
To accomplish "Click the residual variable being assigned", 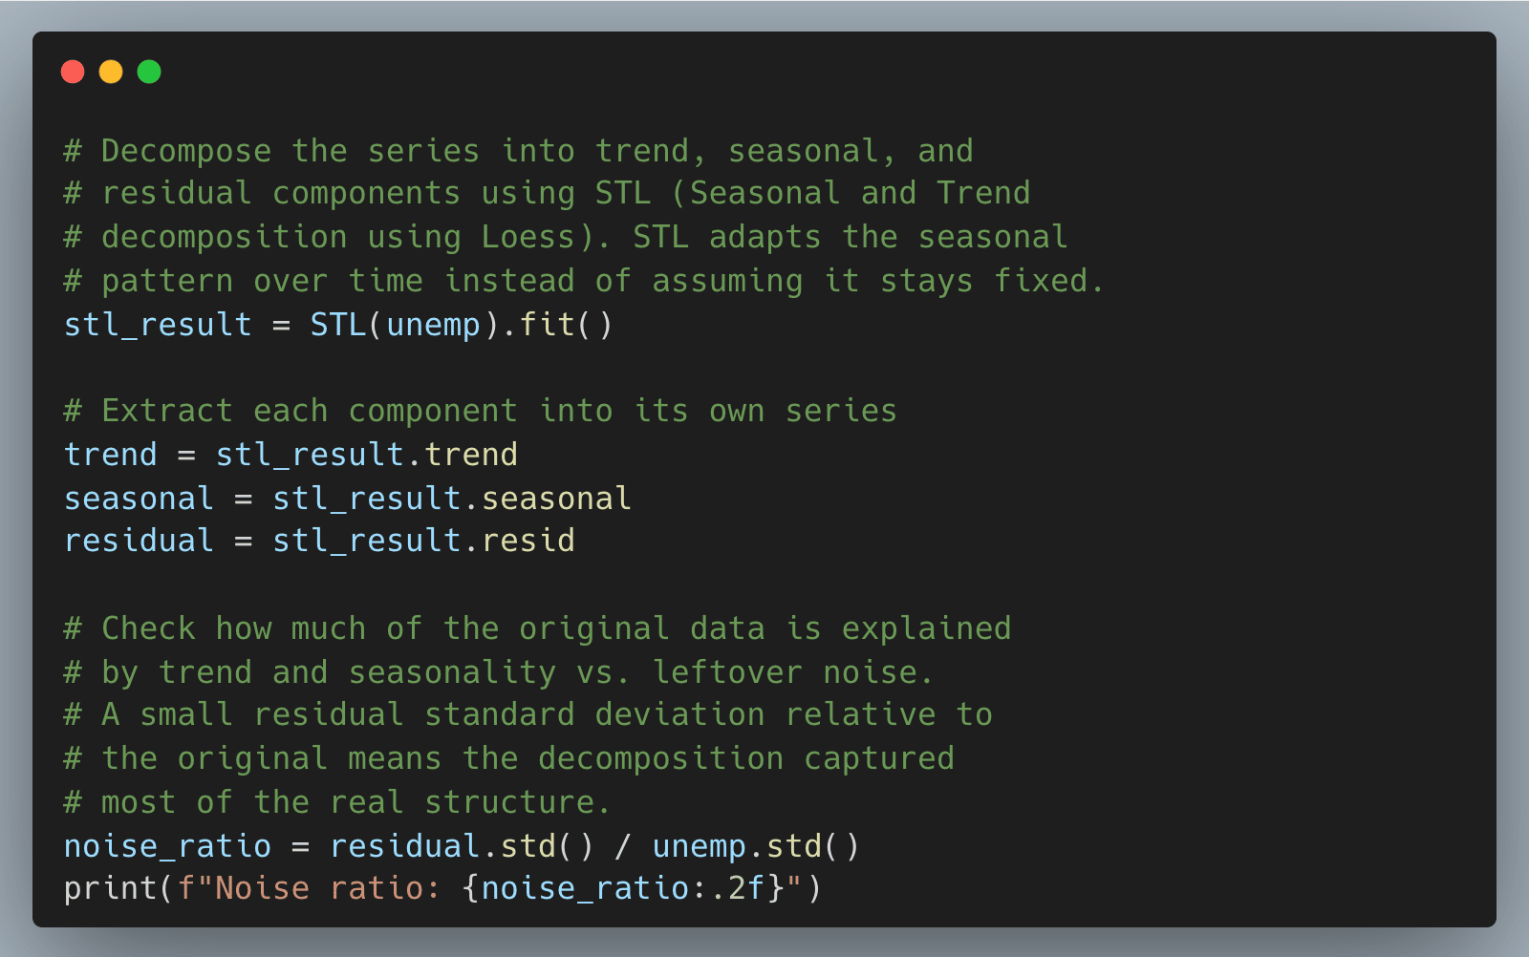I will 139,541.
